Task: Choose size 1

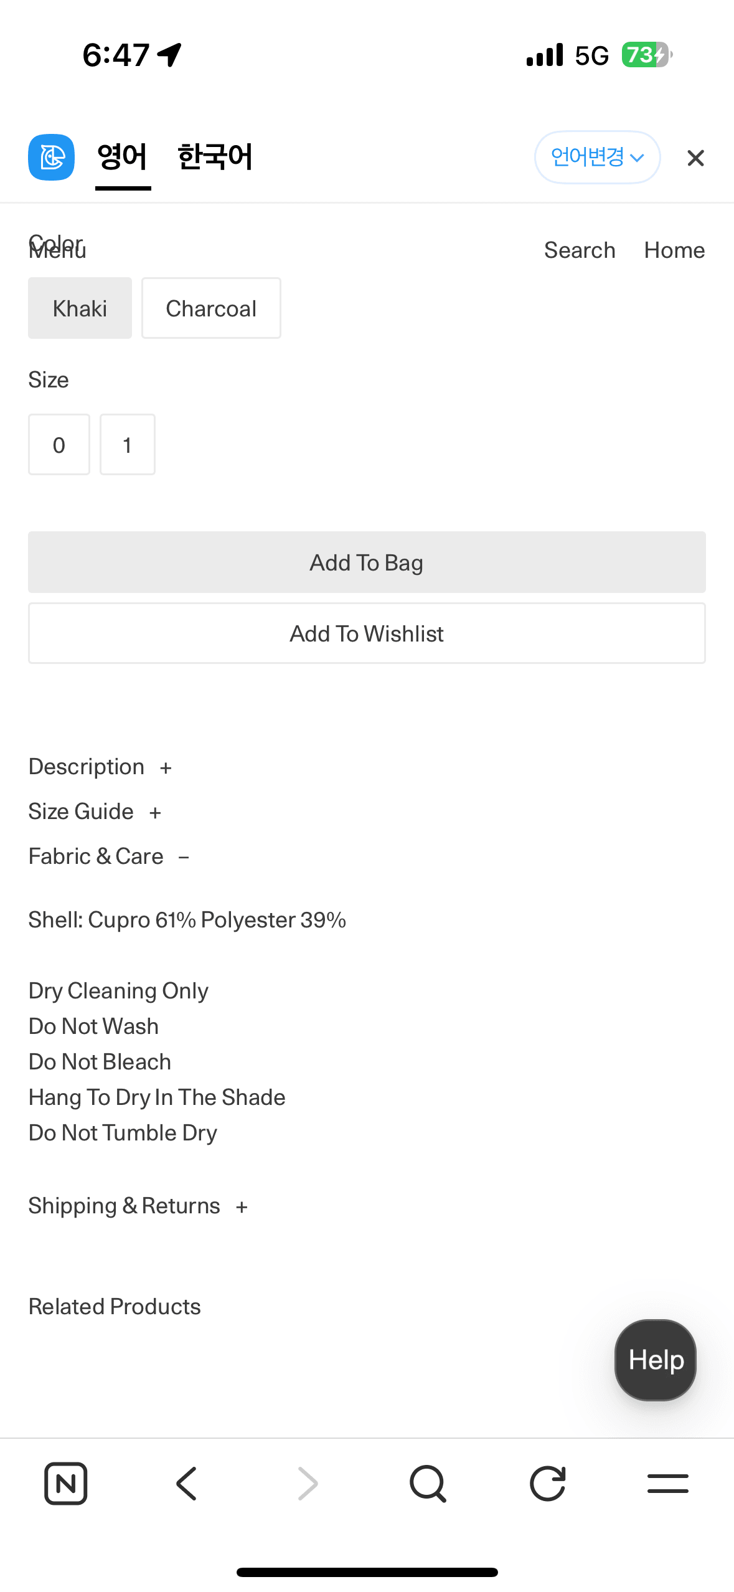Action: coord(128,445)
